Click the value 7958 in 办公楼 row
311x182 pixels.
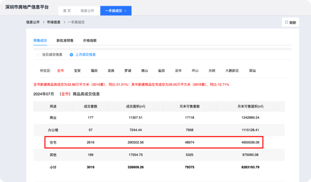point(190,130)
